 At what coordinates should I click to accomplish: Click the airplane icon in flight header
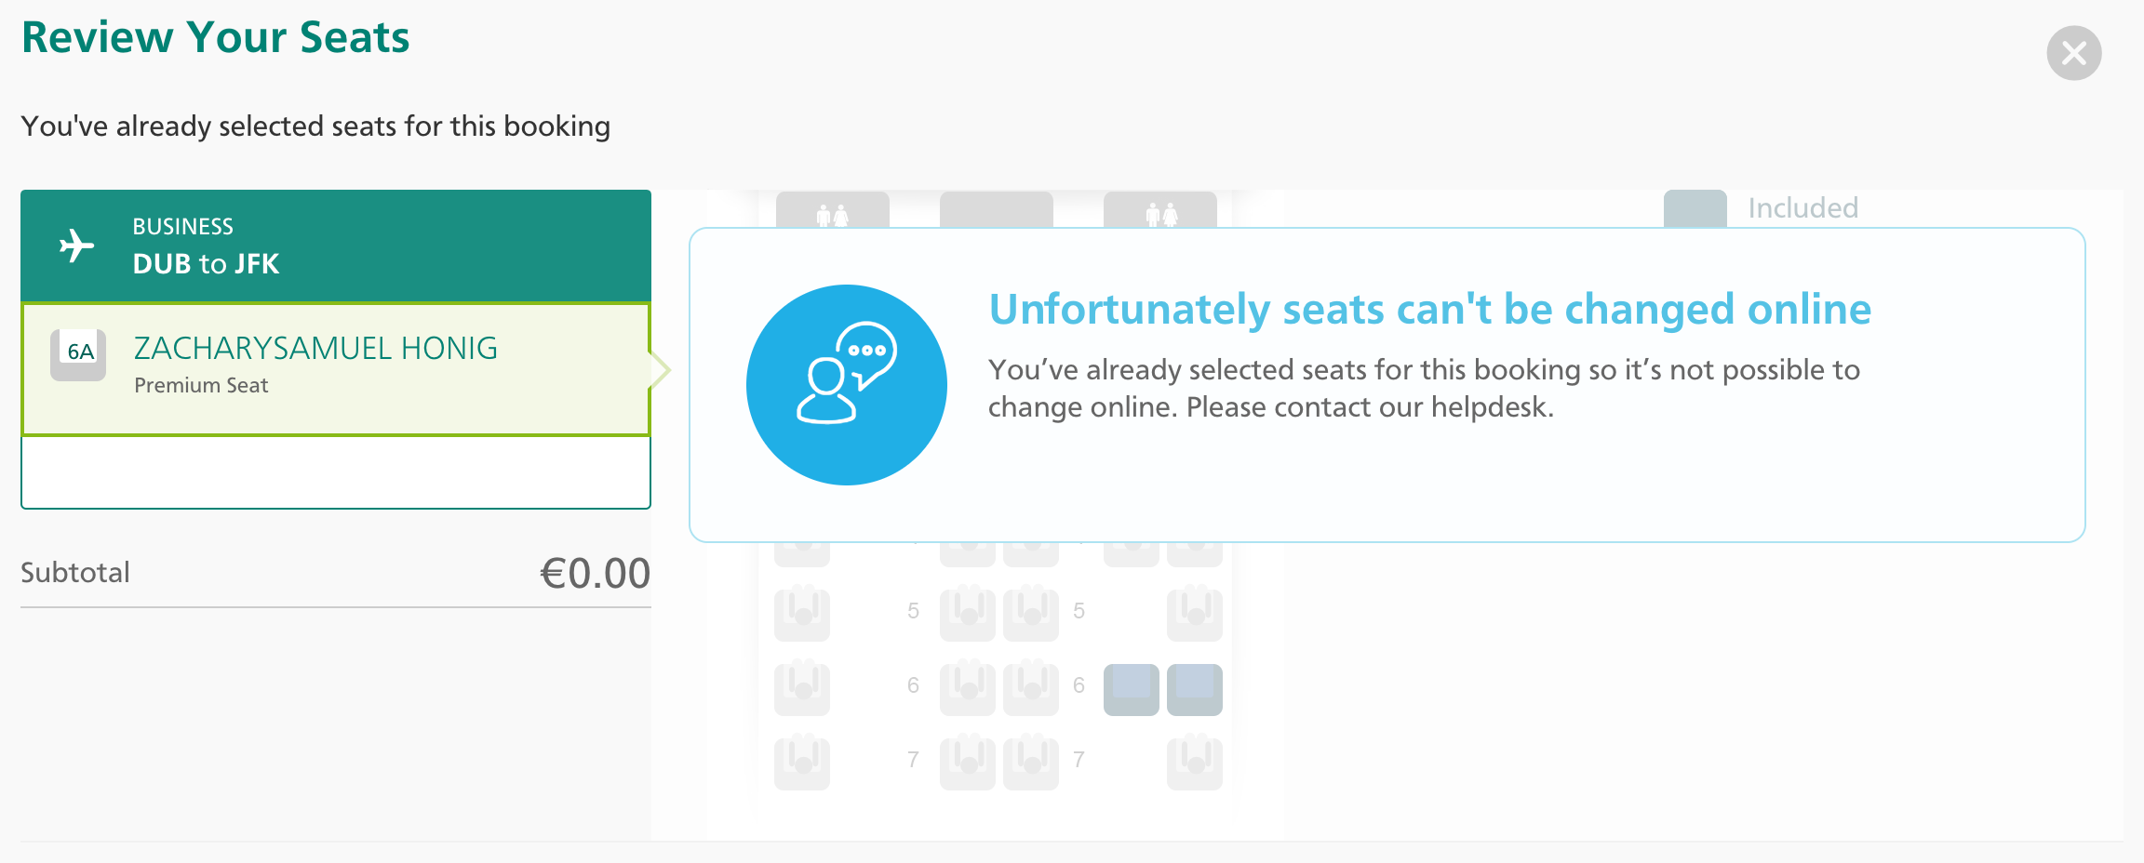[x=77, y=246]
